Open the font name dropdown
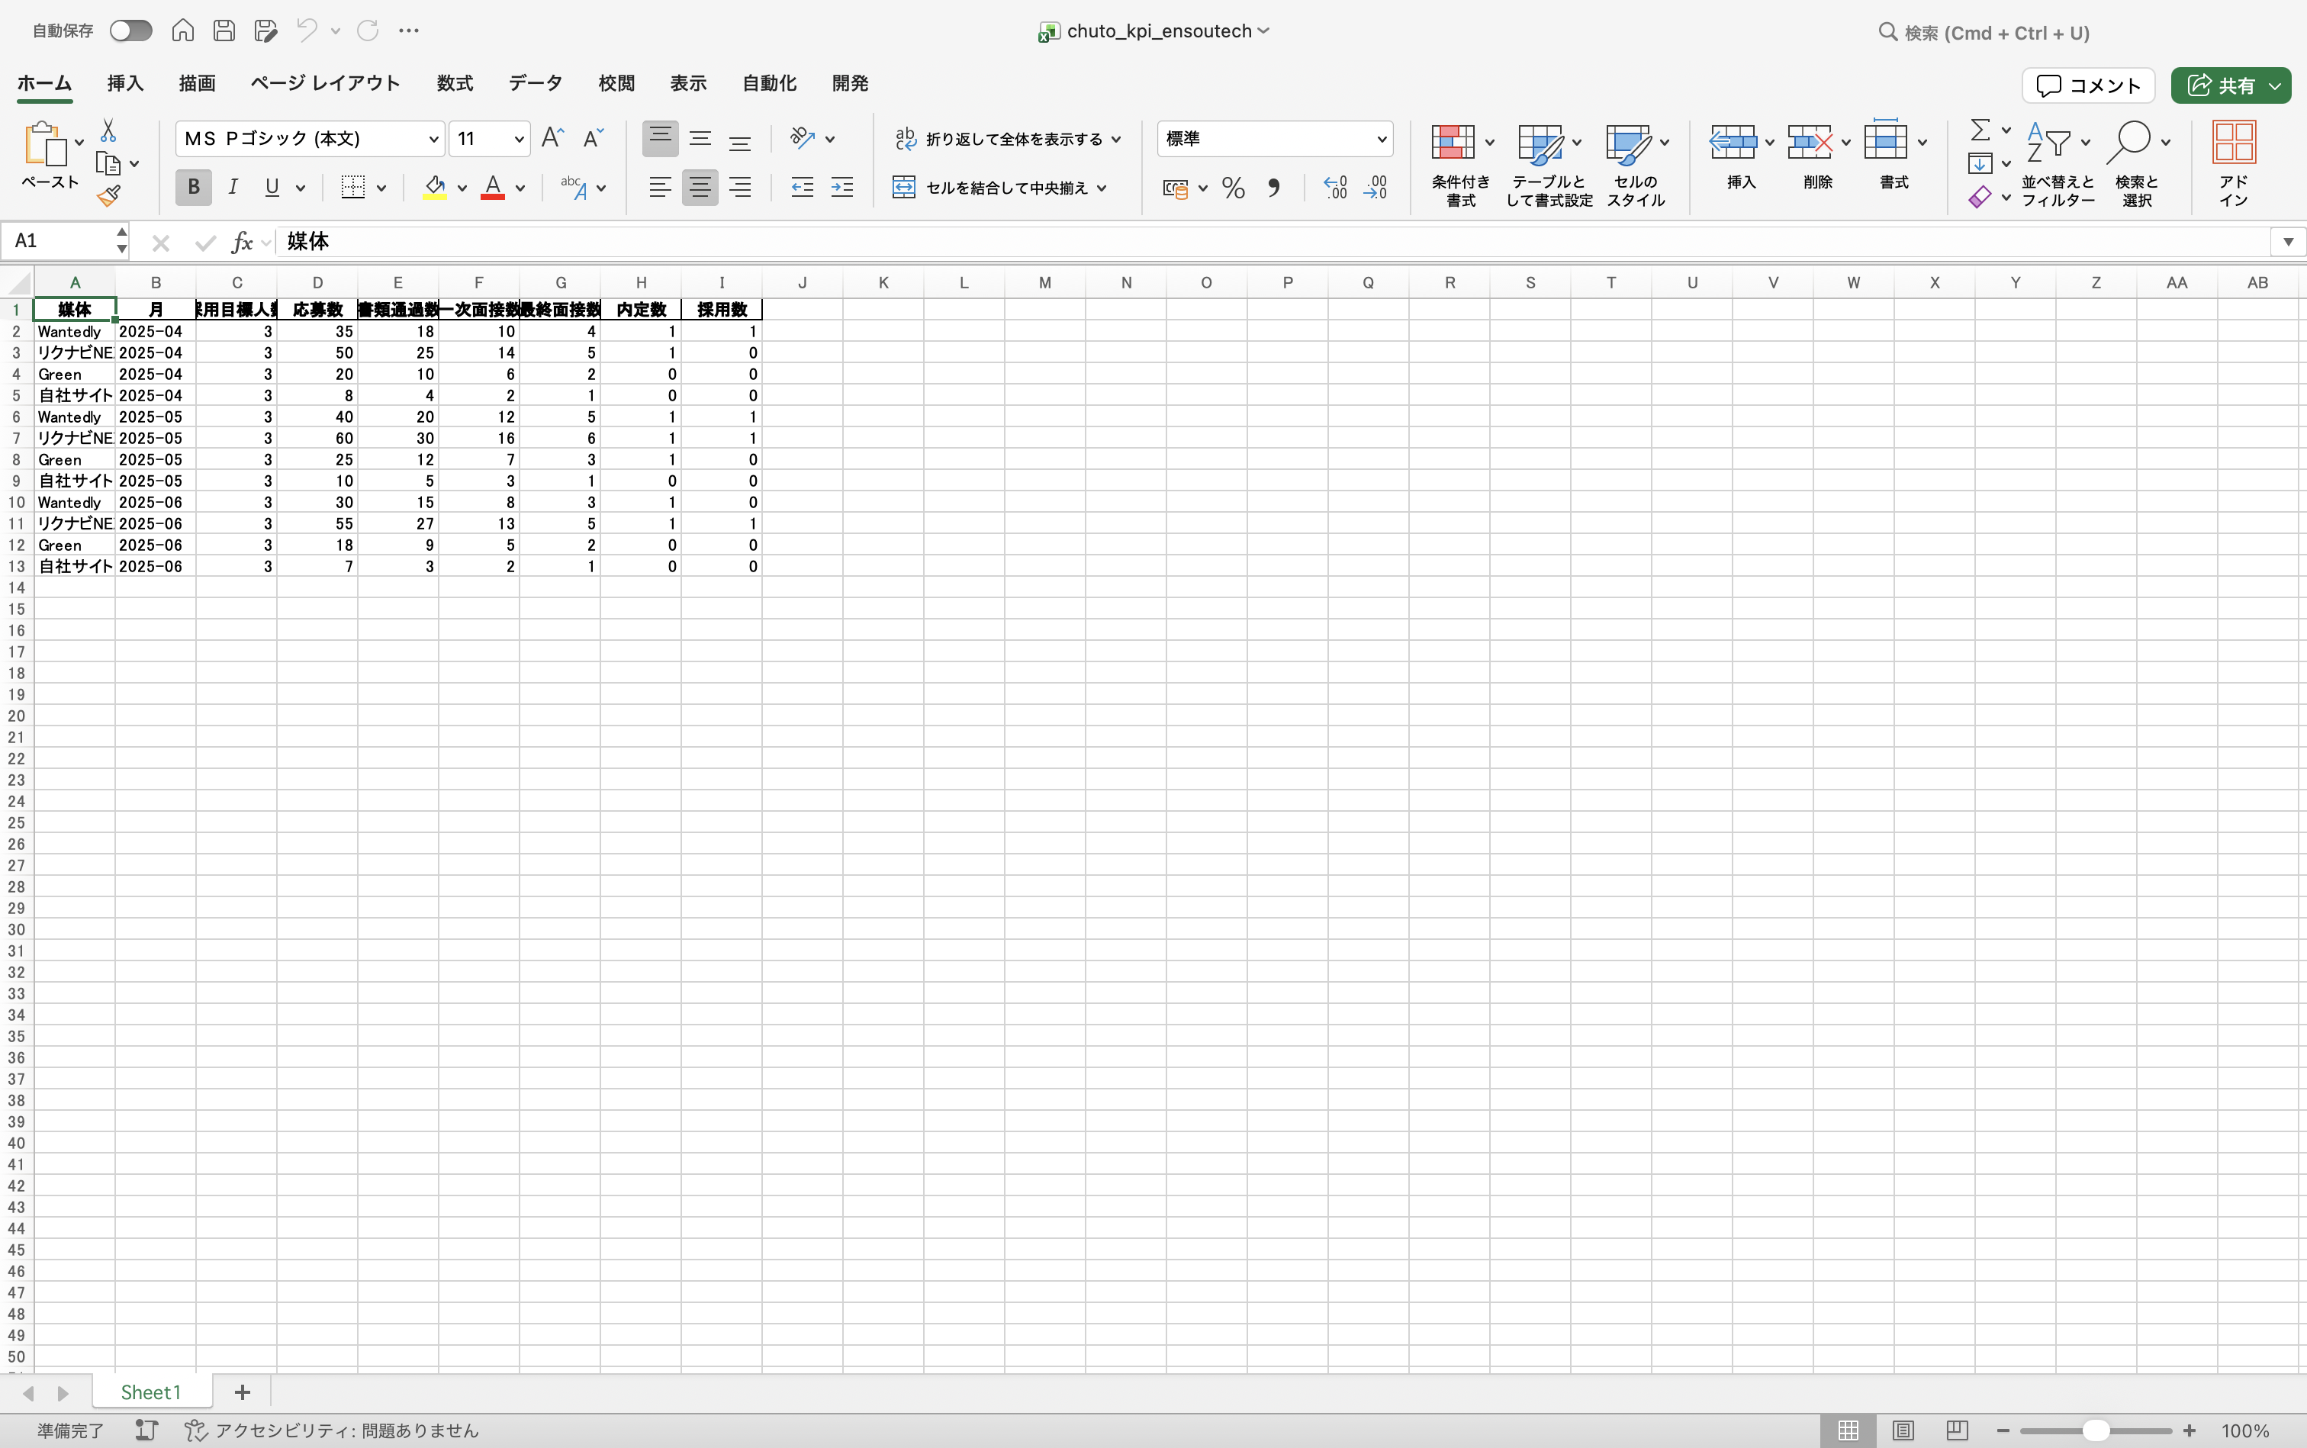This screenshot has width=2307, height=1448. coord(433,140)
